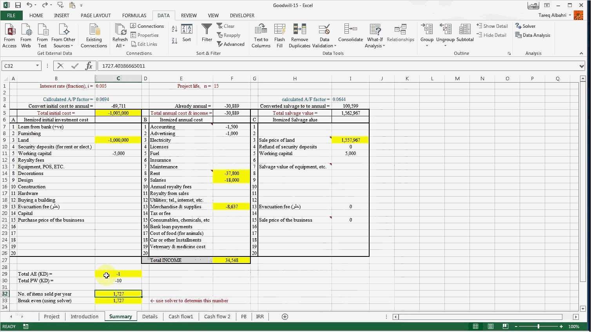Click Hide Detail in Outline group
This screenshot has height=332, width=591.
(x=491, y=35)
